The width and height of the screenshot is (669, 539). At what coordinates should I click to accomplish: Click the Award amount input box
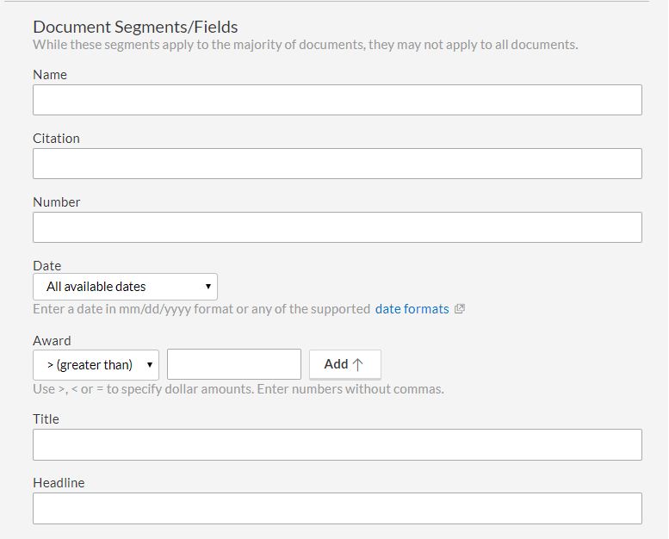coord(234,364)
